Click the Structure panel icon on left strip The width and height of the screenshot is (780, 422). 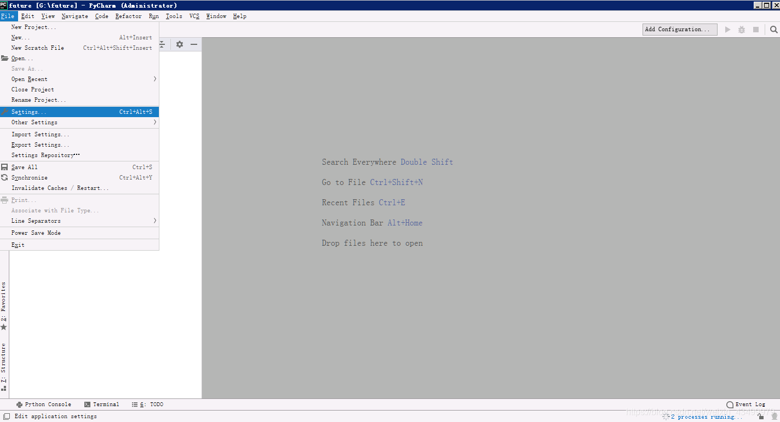pyautogui.click(x=4, y=389)
